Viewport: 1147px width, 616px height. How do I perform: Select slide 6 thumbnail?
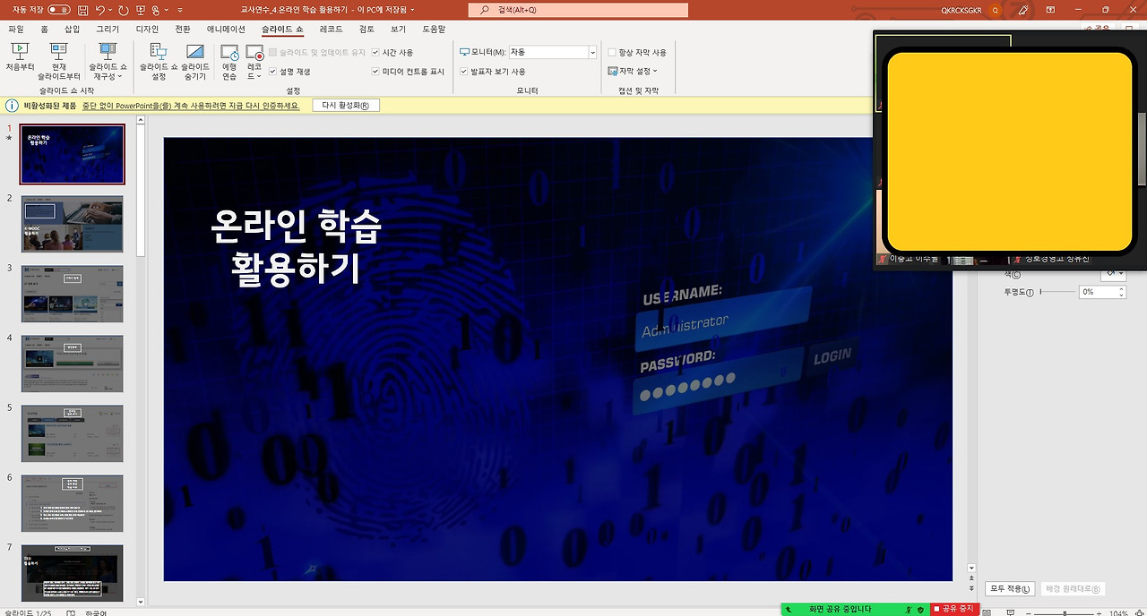[x=73, y=503]
